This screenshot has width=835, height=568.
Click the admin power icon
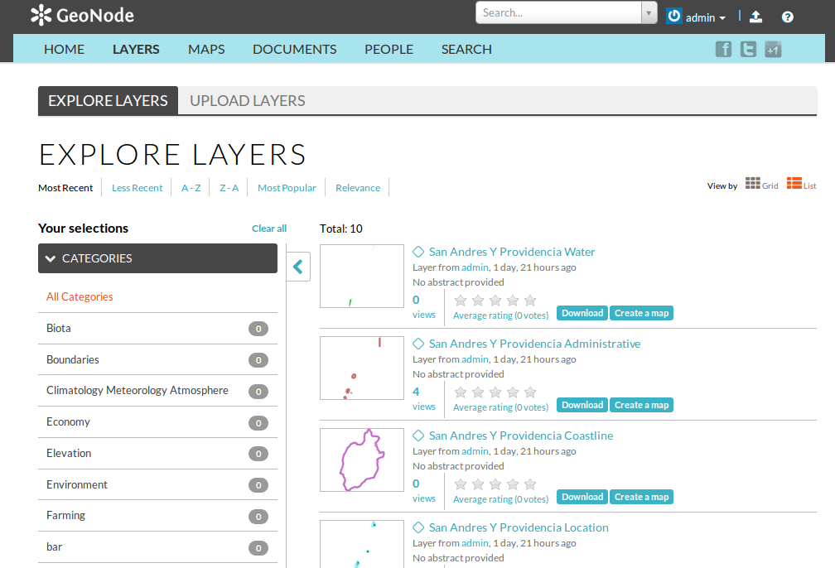pyautogui.click(x=674, y=16)
